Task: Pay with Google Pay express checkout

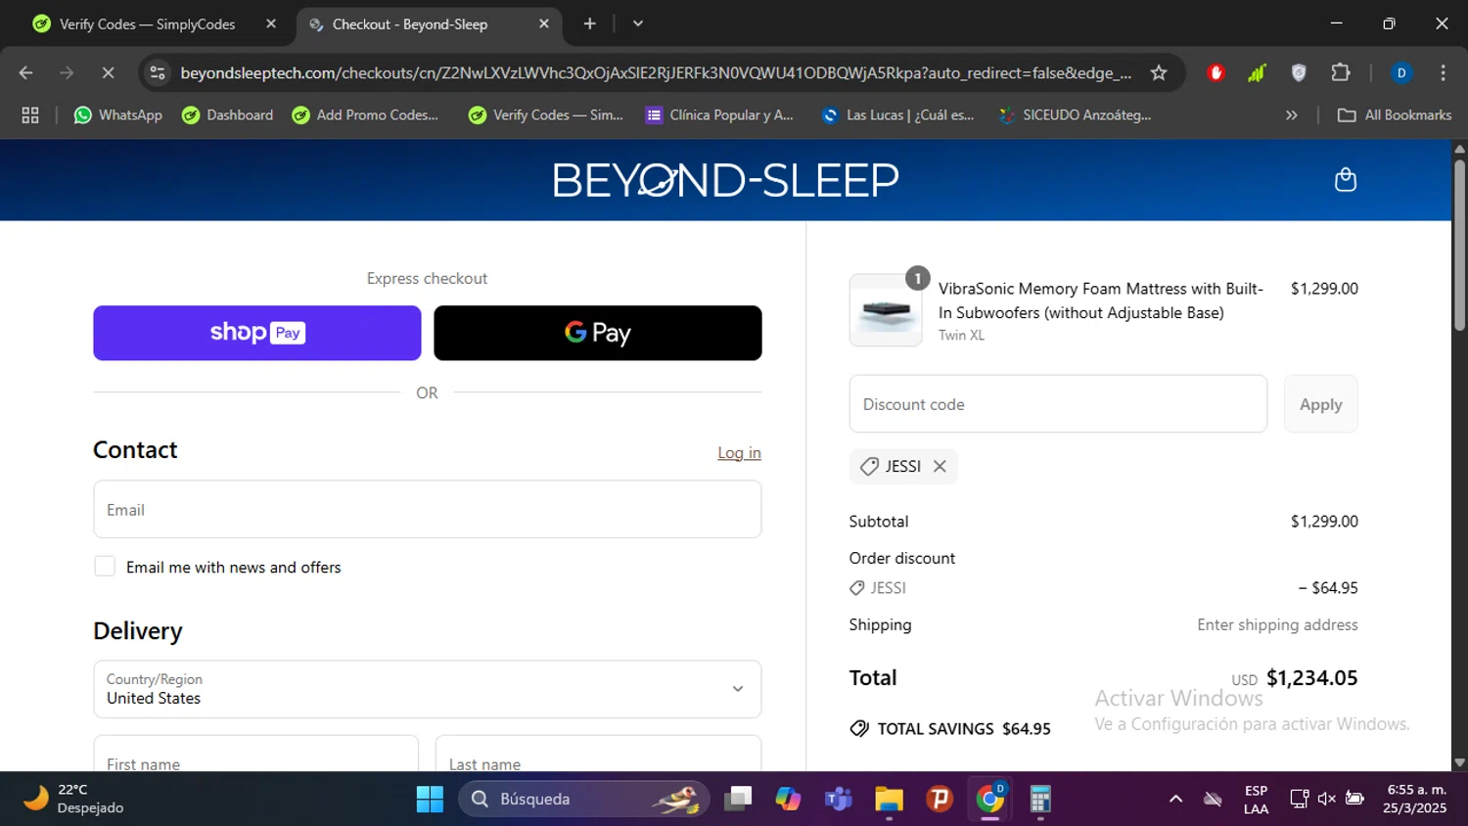Action: pos(598,333)
